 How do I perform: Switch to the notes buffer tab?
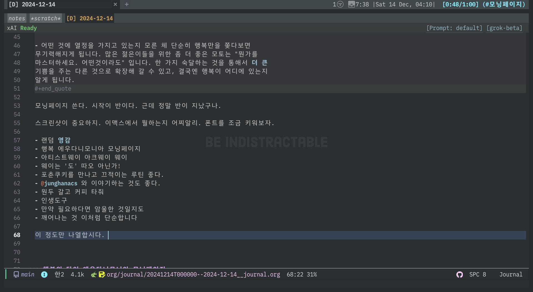(x=17, y=18)
